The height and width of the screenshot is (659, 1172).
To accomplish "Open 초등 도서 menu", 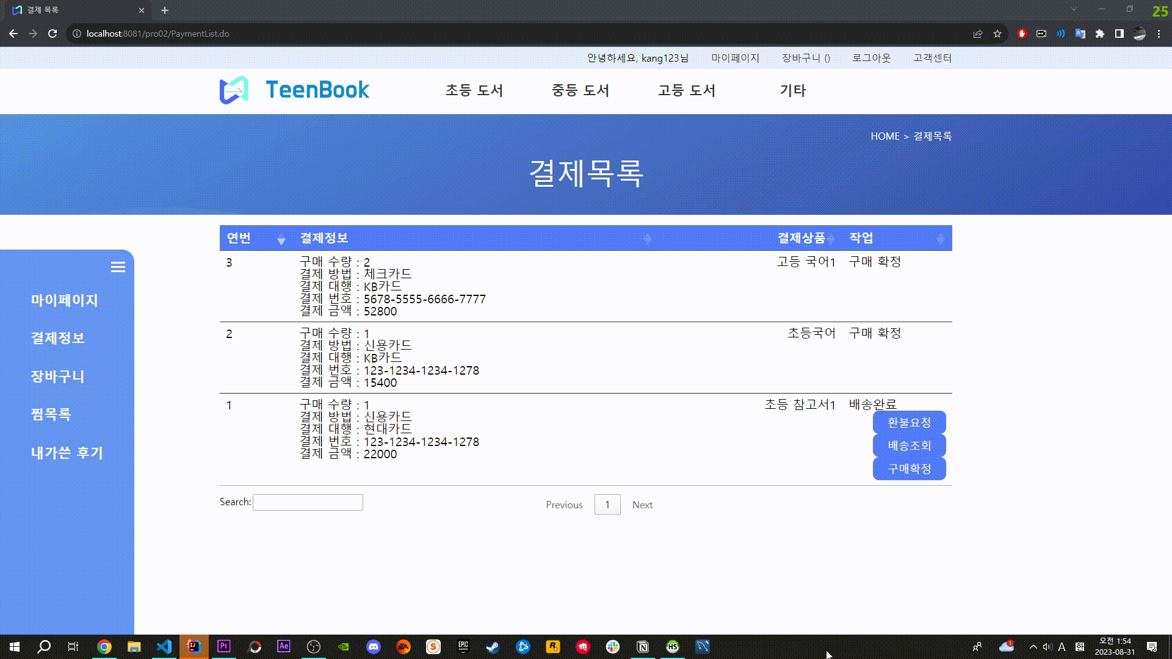I will coord(474,90).
